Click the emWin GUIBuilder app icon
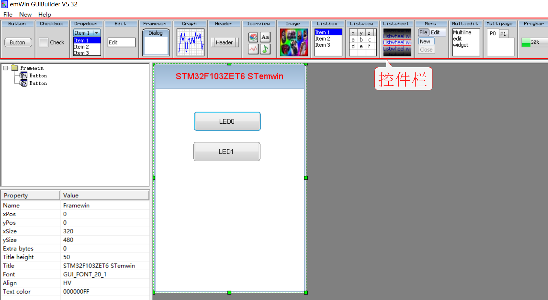548x300 pixels. (4, 4)
